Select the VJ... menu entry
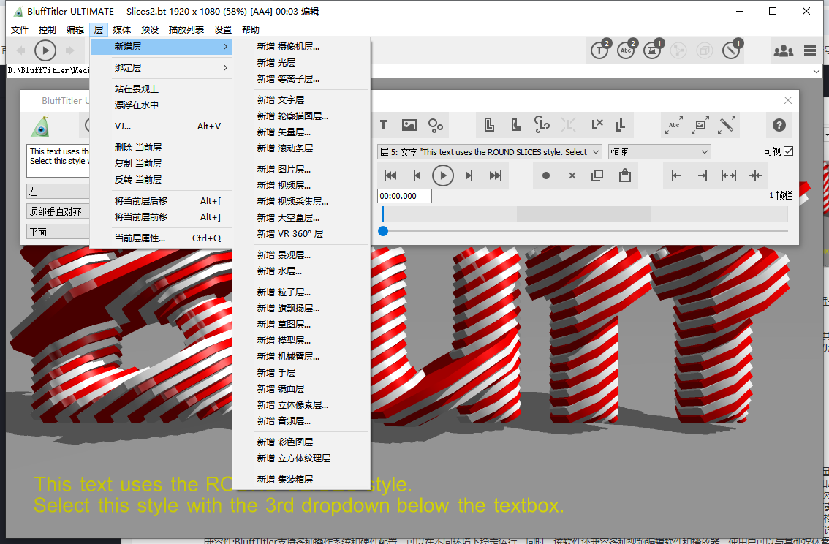 [162, 126]
